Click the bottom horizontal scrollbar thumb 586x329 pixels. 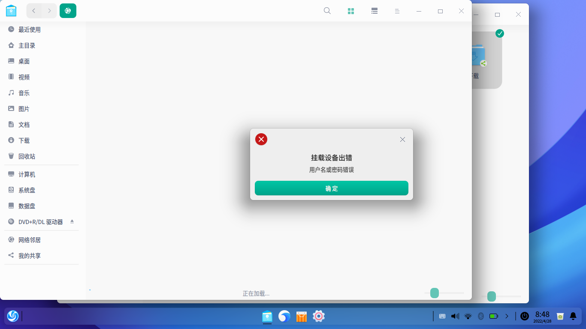pos(434,293)
